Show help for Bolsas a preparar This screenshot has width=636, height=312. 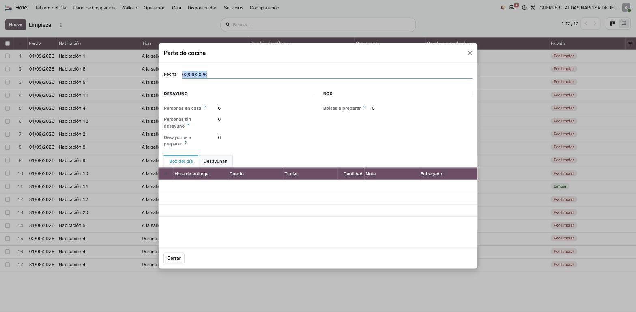coord(364,107)
